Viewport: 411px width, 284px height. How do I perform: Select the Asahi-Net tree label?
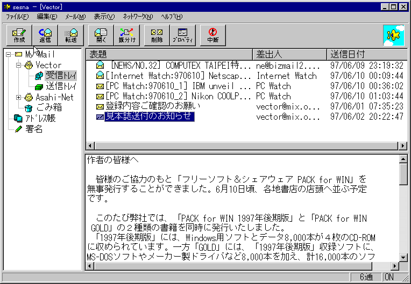54,97
